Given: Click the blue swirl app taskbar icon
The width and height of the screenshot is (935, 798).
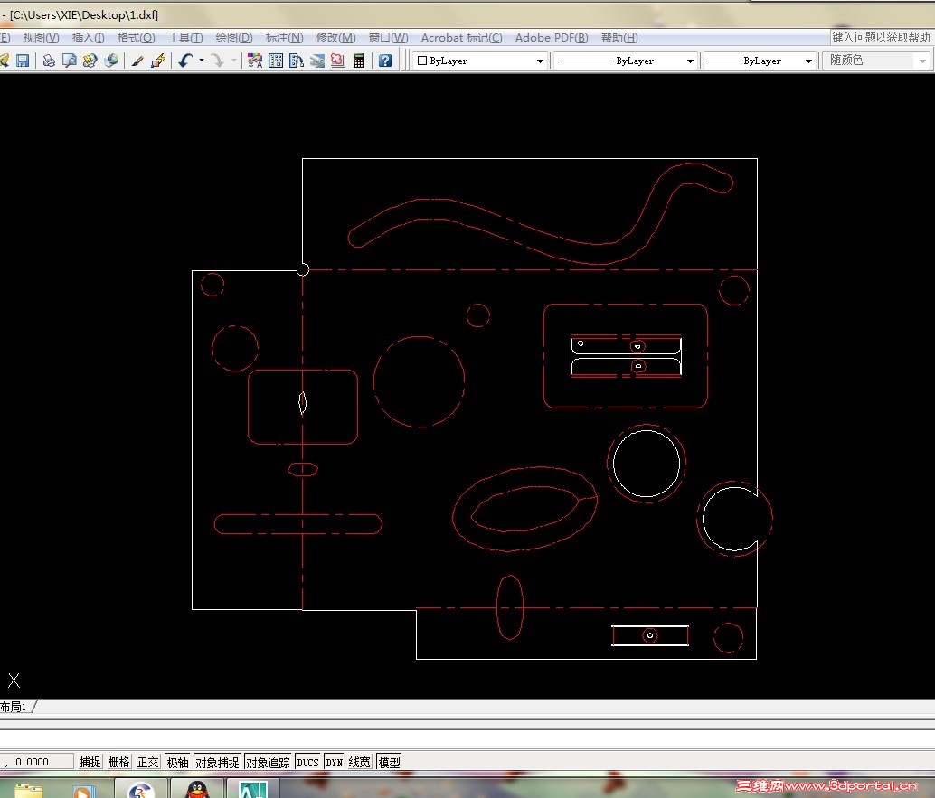Looking at the screenshot, I should 141,790.
